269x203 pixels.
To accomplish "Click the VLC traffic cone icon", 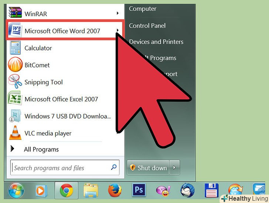I will pyautogui.click(x=15, y=133).
